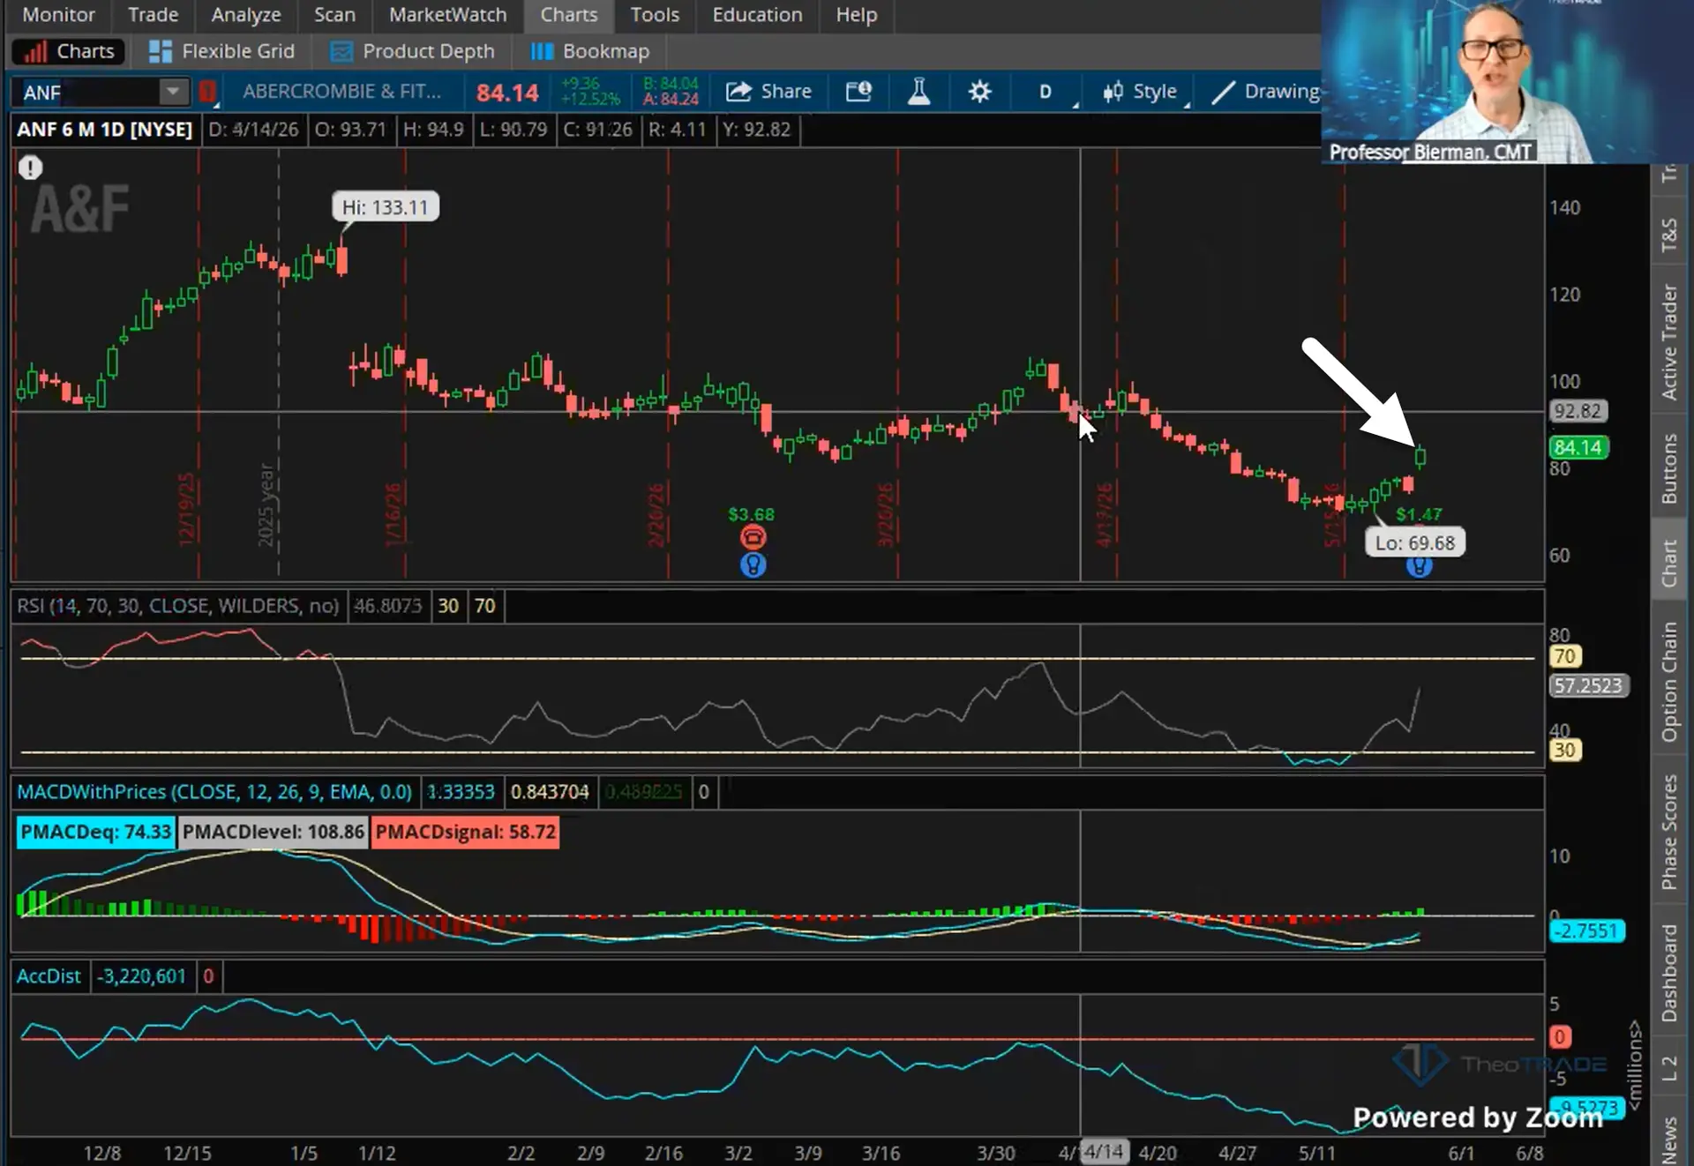The image size is (1694, 1166).
Task: Click the AccDist value -3,220,601
Action: click(141, 976)
